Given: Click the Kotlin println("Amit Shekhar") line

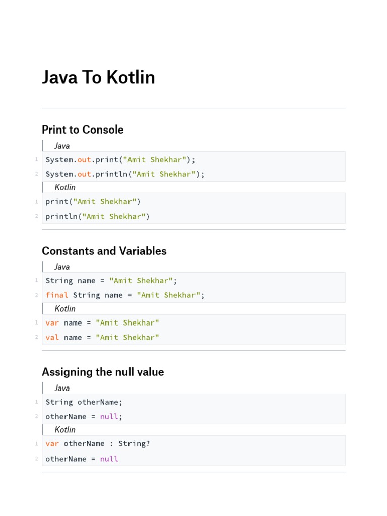Looking at the screenshot, I should point(98,217).
